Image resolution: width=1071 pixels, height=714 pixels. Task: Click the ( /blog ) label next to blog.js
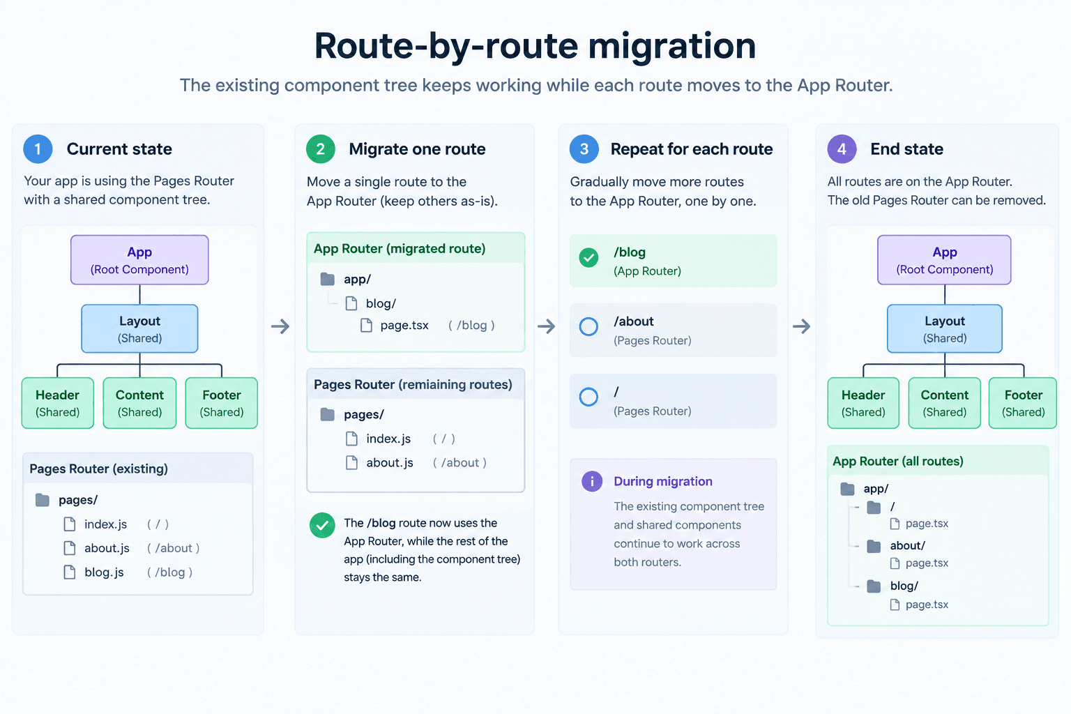tap(170, 572)
